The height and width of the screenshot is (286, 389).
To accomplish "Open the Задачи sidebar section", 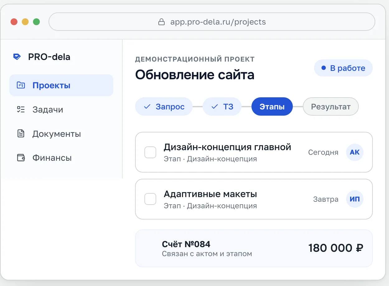I will [x=61, y=109].
